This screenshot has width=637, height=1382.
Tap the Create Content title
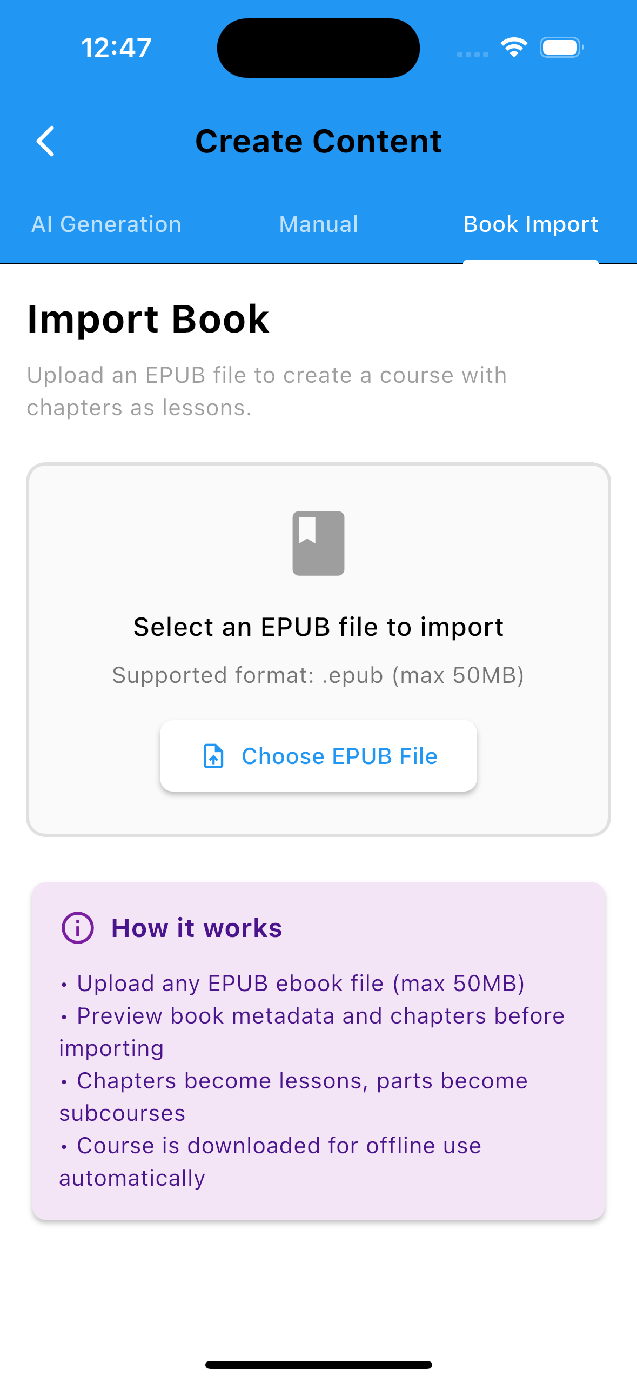tap(318, 141)
